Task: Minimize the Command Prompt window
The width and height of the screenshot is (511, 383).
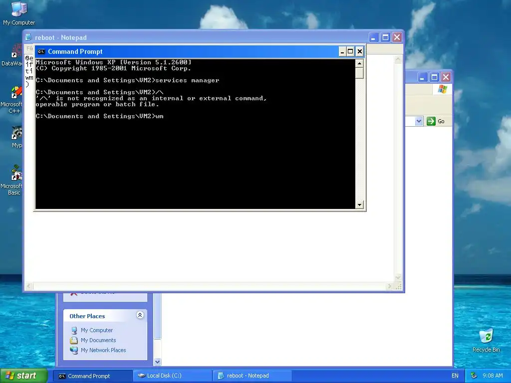Action: click(x=342, y=51)
